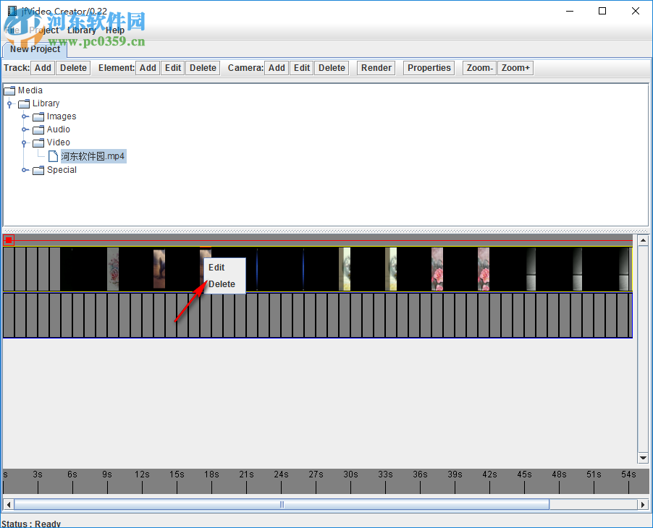Expand the Special folder node
Viewport: 653px width, 528px height.
pyautogui.click(x=25, y=170)
